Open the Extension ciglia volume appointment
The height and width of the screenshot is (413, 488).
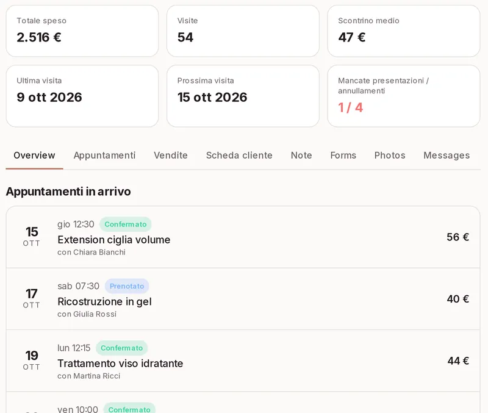click(243, 237)
